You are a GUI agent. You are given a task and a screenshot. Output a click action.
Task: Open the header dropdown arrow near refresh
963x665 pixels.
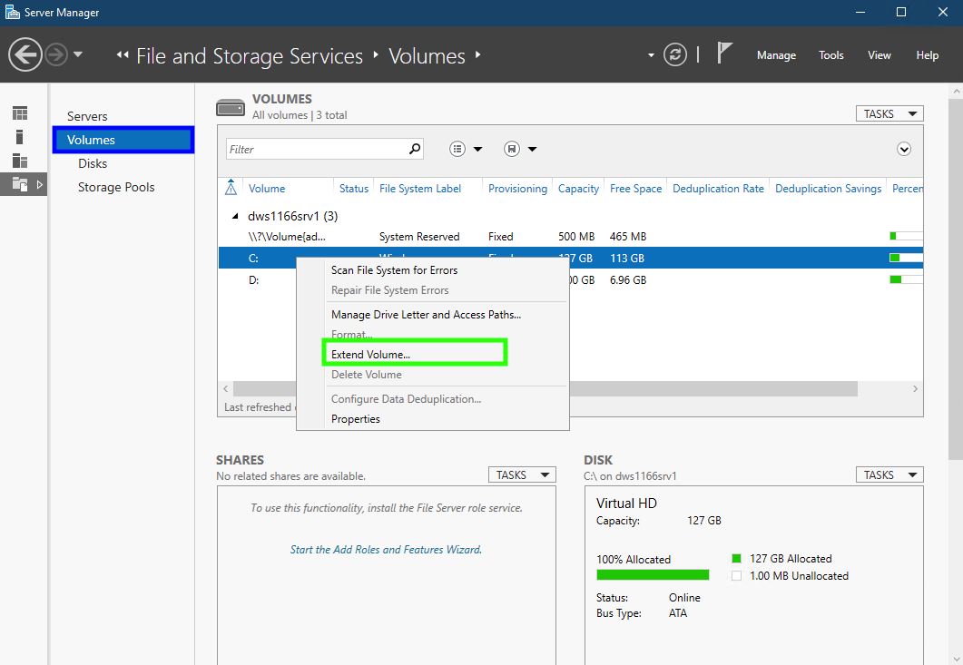coord(651,55)
